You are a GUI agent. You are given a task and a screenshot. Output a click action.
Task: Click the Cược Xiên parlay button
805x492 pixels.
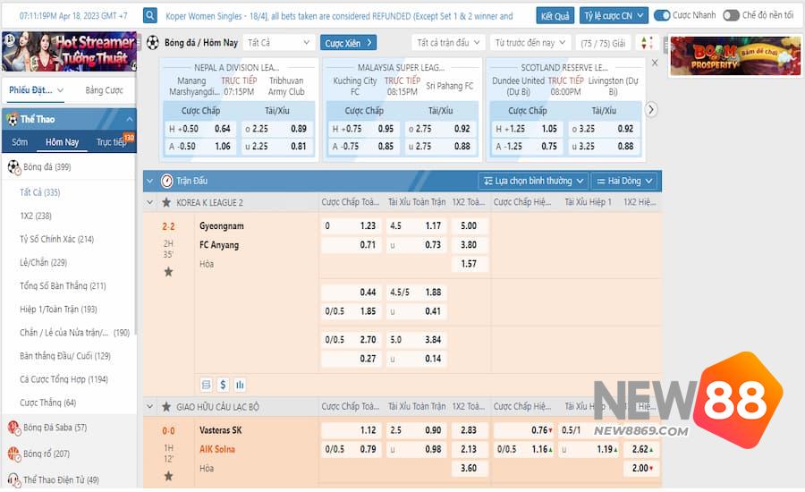coord(348,43)
